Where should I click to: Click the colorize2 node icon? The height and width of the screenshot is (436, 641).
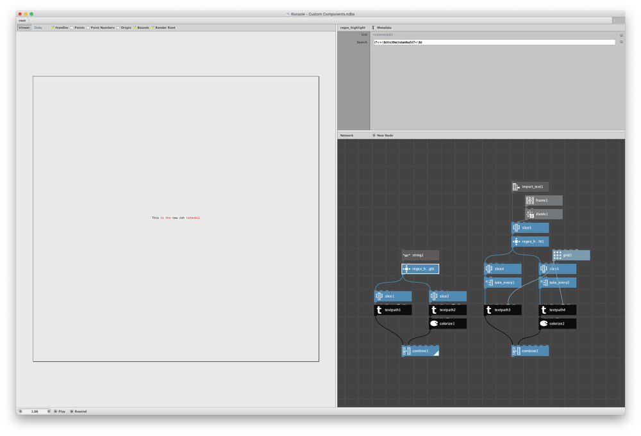pyautogui.click(x=544, y=324)
